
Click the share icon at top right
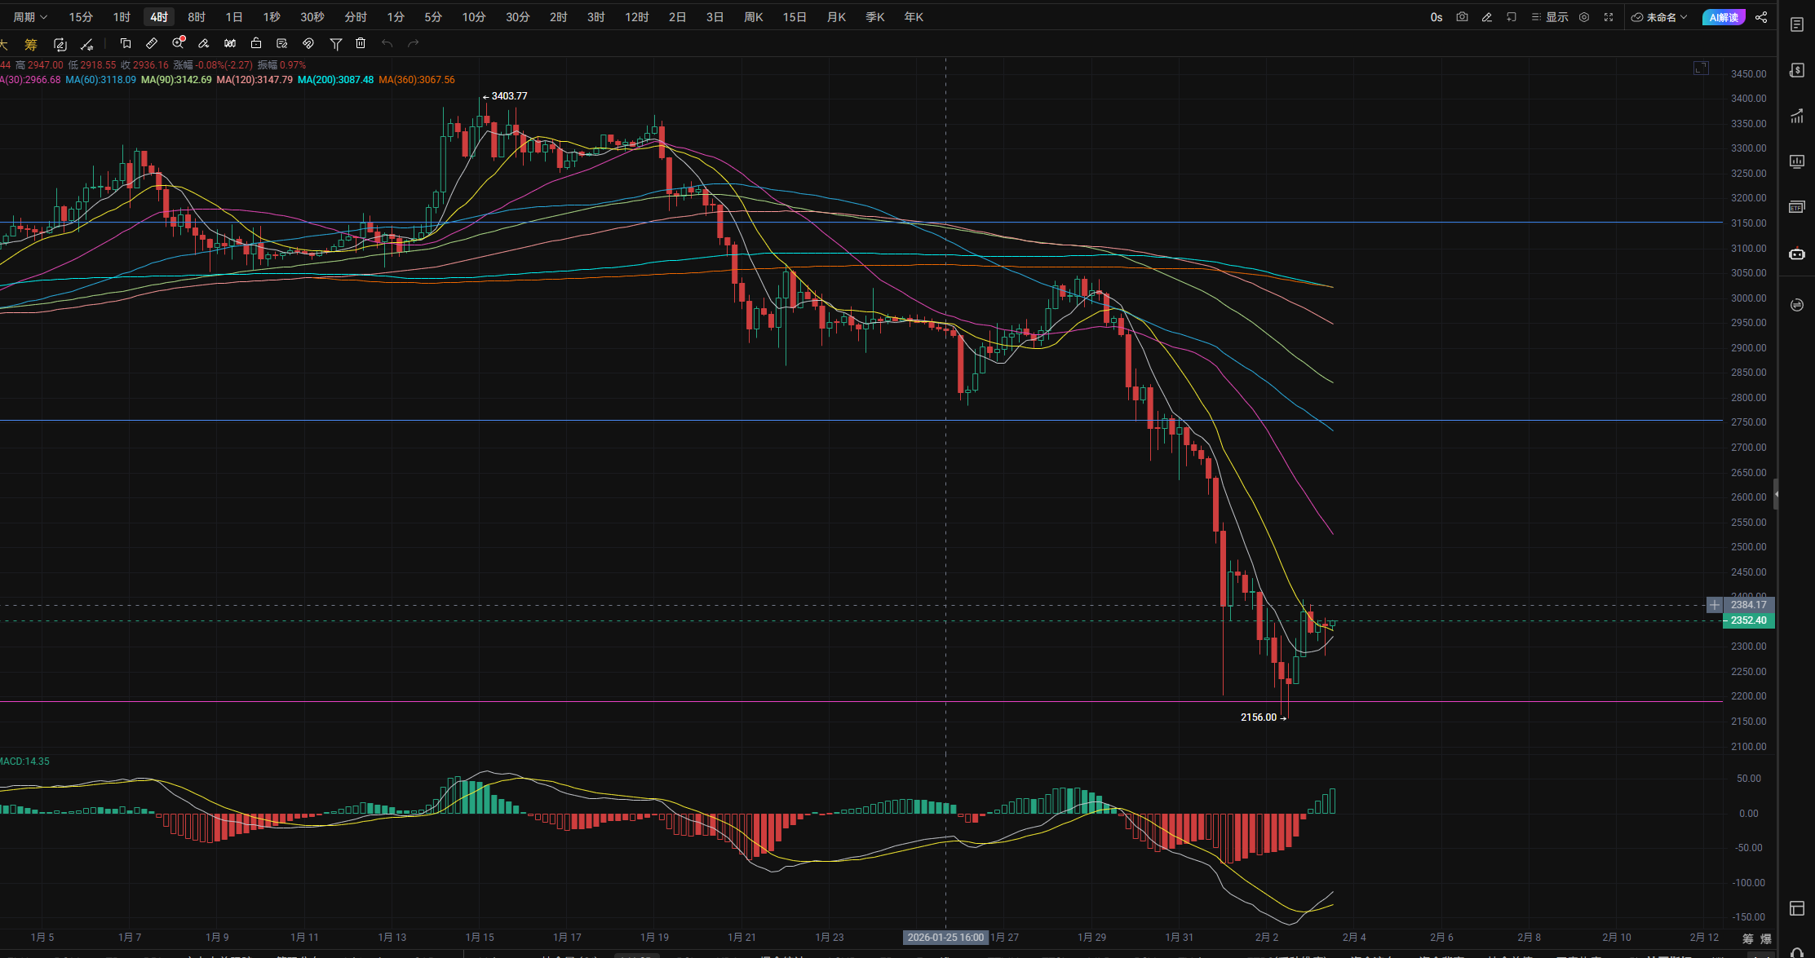pos(1761,17)
